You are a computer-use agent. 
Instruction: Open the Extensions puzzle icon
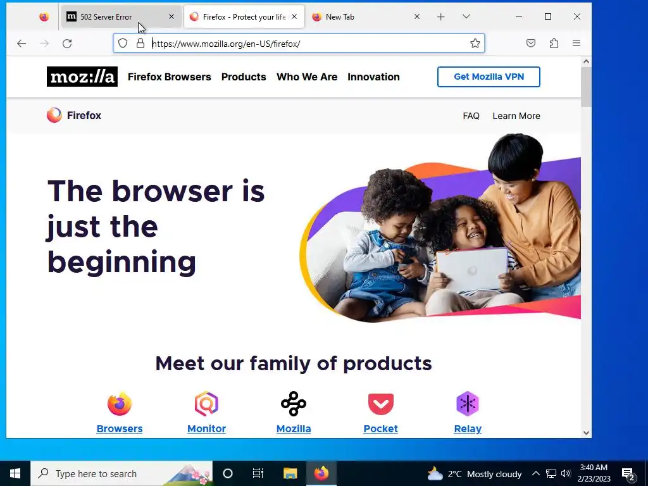(x=554, y=44)
